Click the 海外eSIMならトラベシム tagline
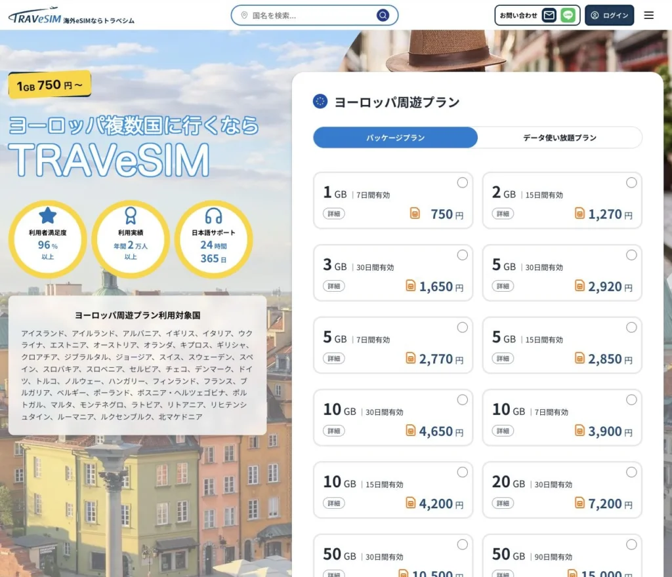The height and width of the screenshot is (577, 672). click(x=98, y=20)
